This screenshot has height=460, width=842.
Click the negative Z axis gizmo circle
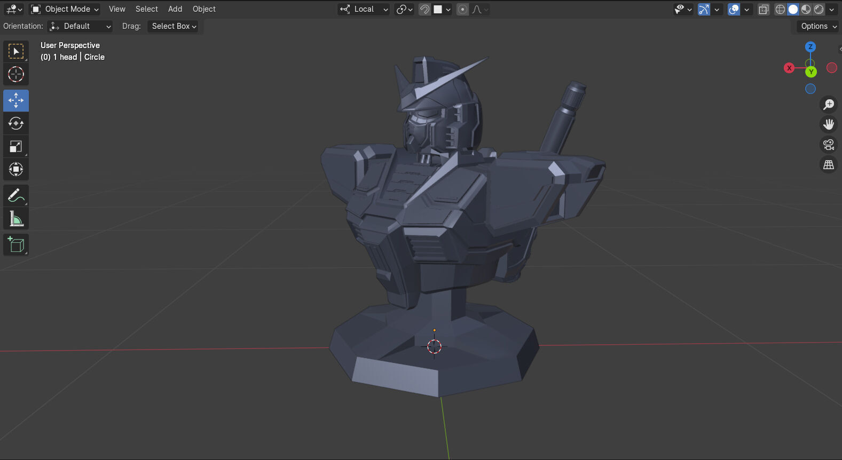810,89
